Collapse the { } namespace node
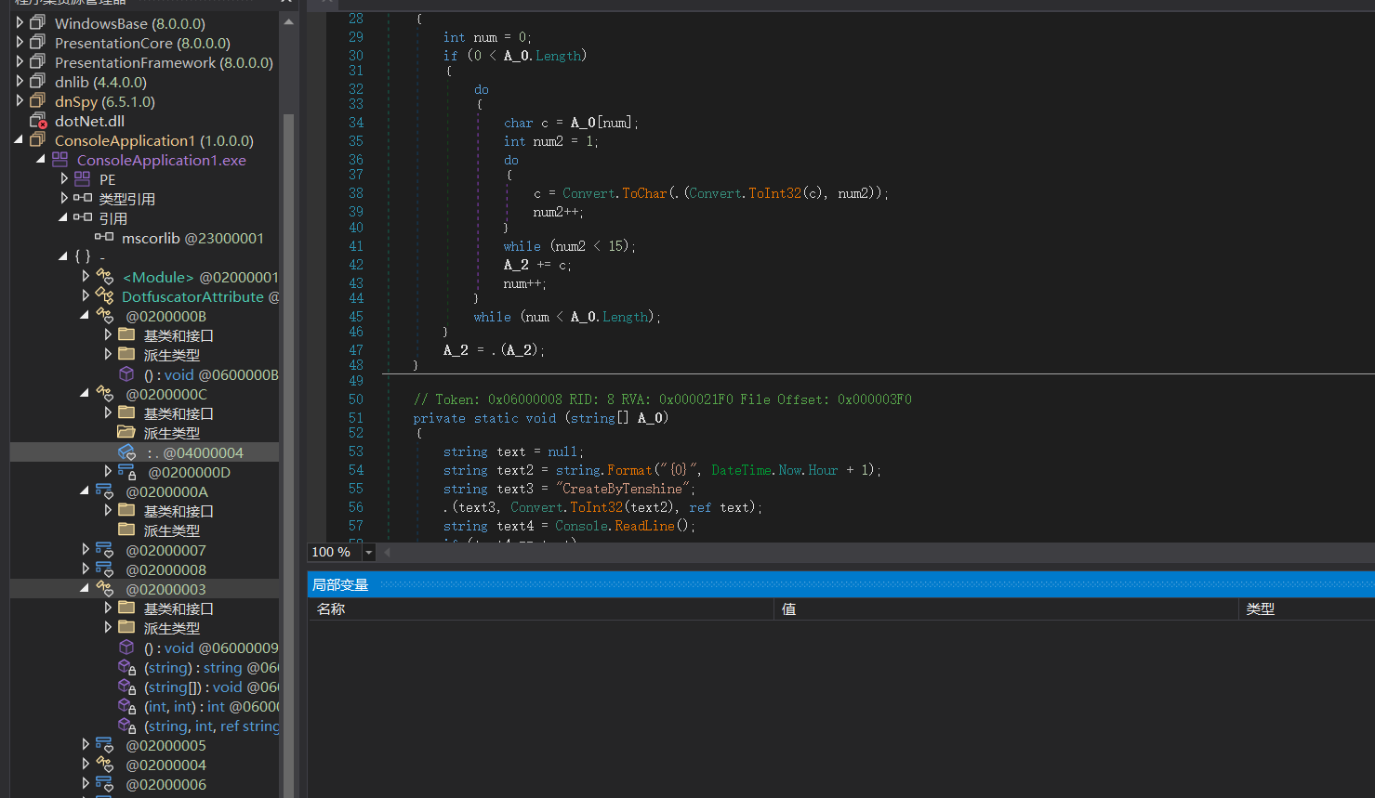The height and width of the screenshot is (798, 1375). 63,256
